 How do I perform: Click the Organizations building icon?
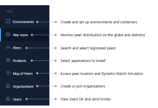(8, 86)
